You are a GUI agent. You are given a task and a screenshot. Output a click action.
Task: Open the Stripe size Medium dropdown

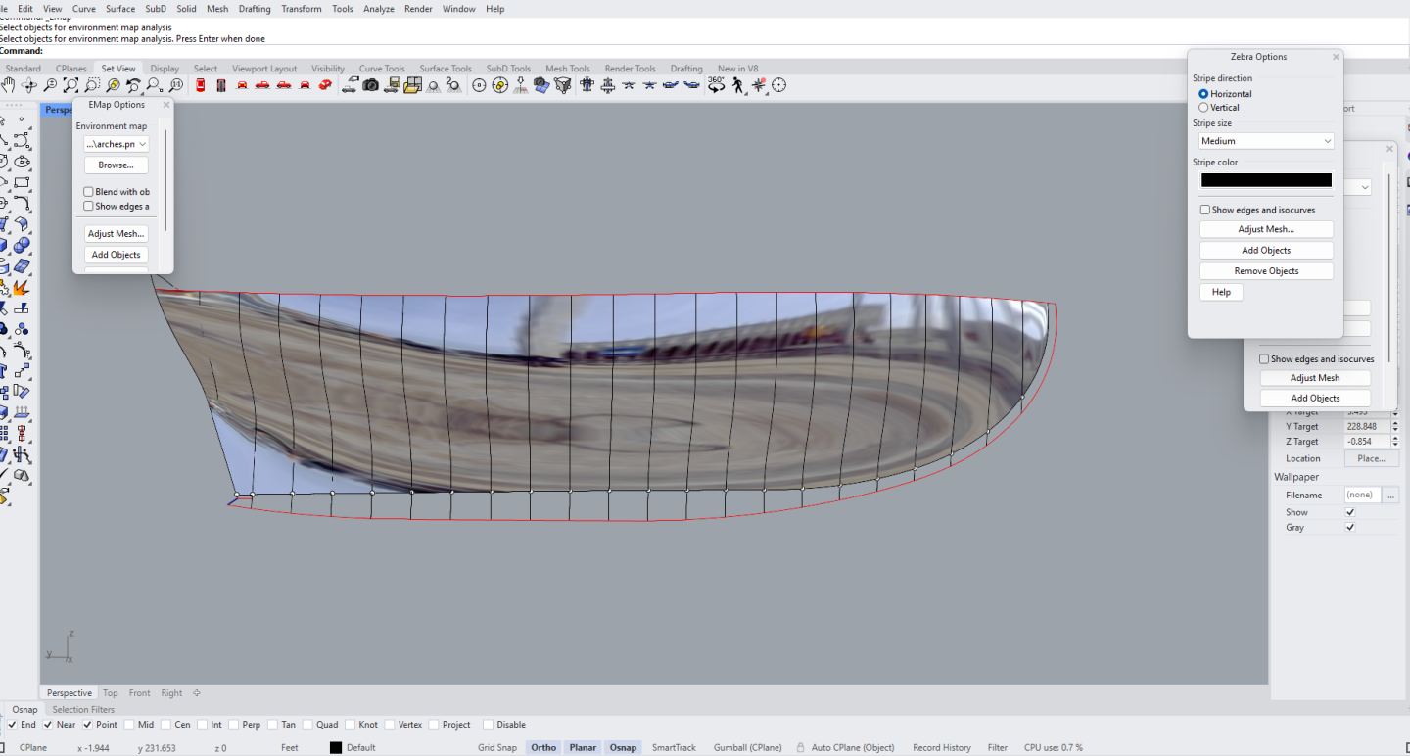tap(1266, 141)
